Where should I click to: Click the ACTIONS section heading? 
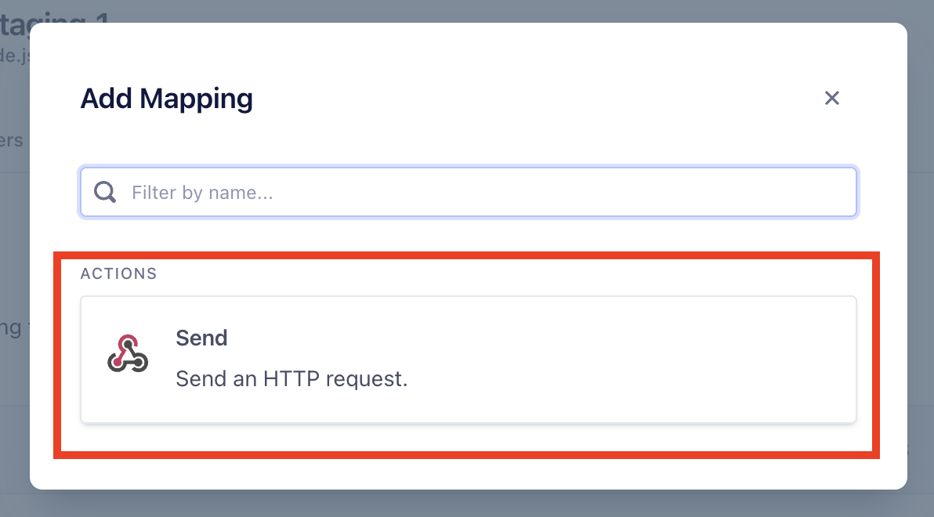pyautogui.click(x=118, y=273)
